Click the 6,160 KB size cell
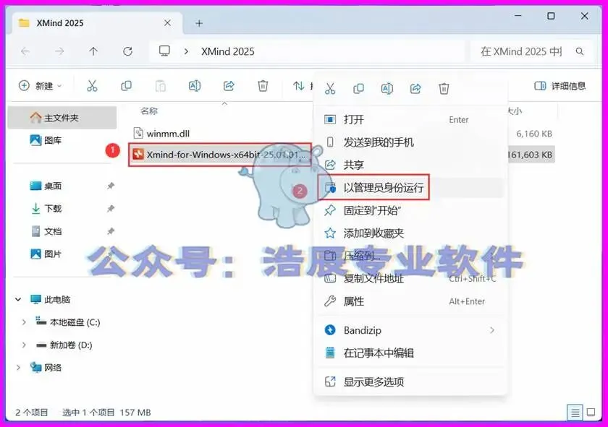608x427 pixels. coord(534,134)
